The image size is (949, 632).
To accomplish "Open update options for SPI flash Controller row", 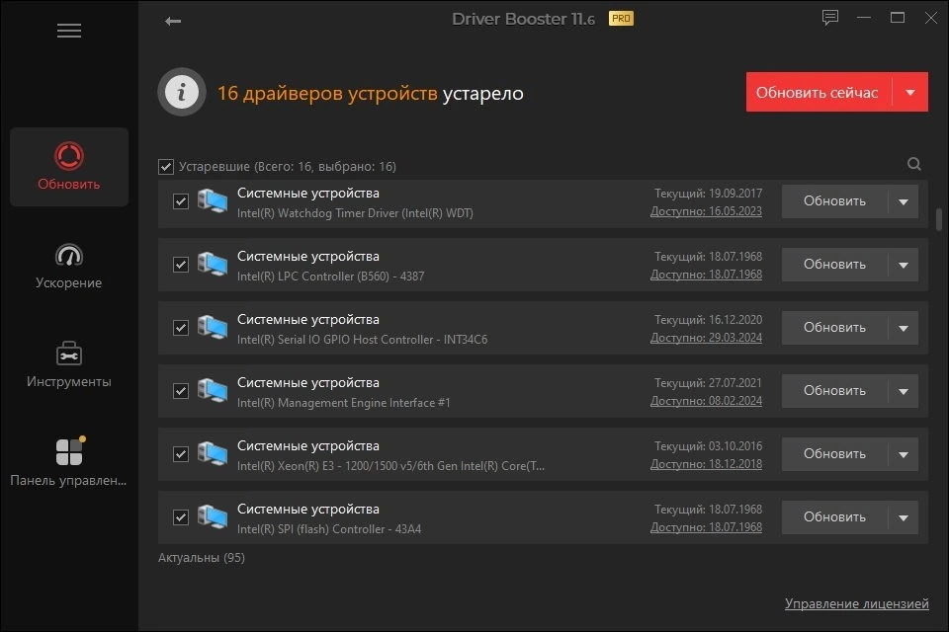I will coord(903,517).
